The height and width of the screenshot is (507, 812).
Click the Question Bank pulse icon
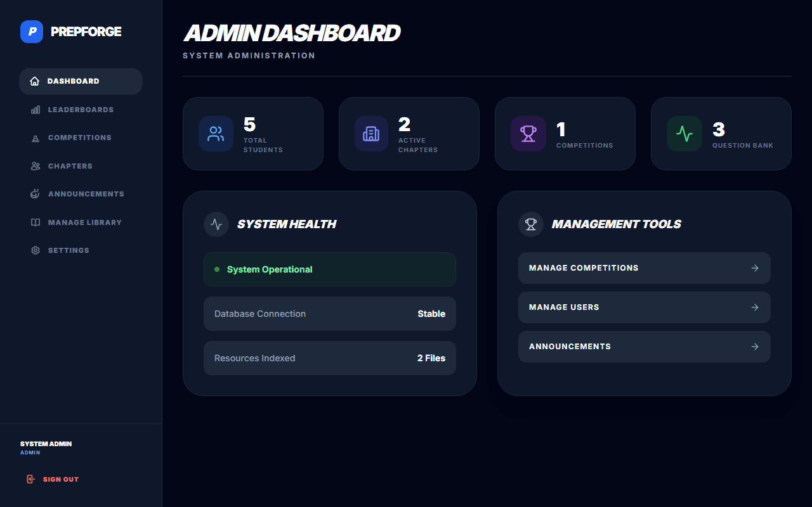684,134
